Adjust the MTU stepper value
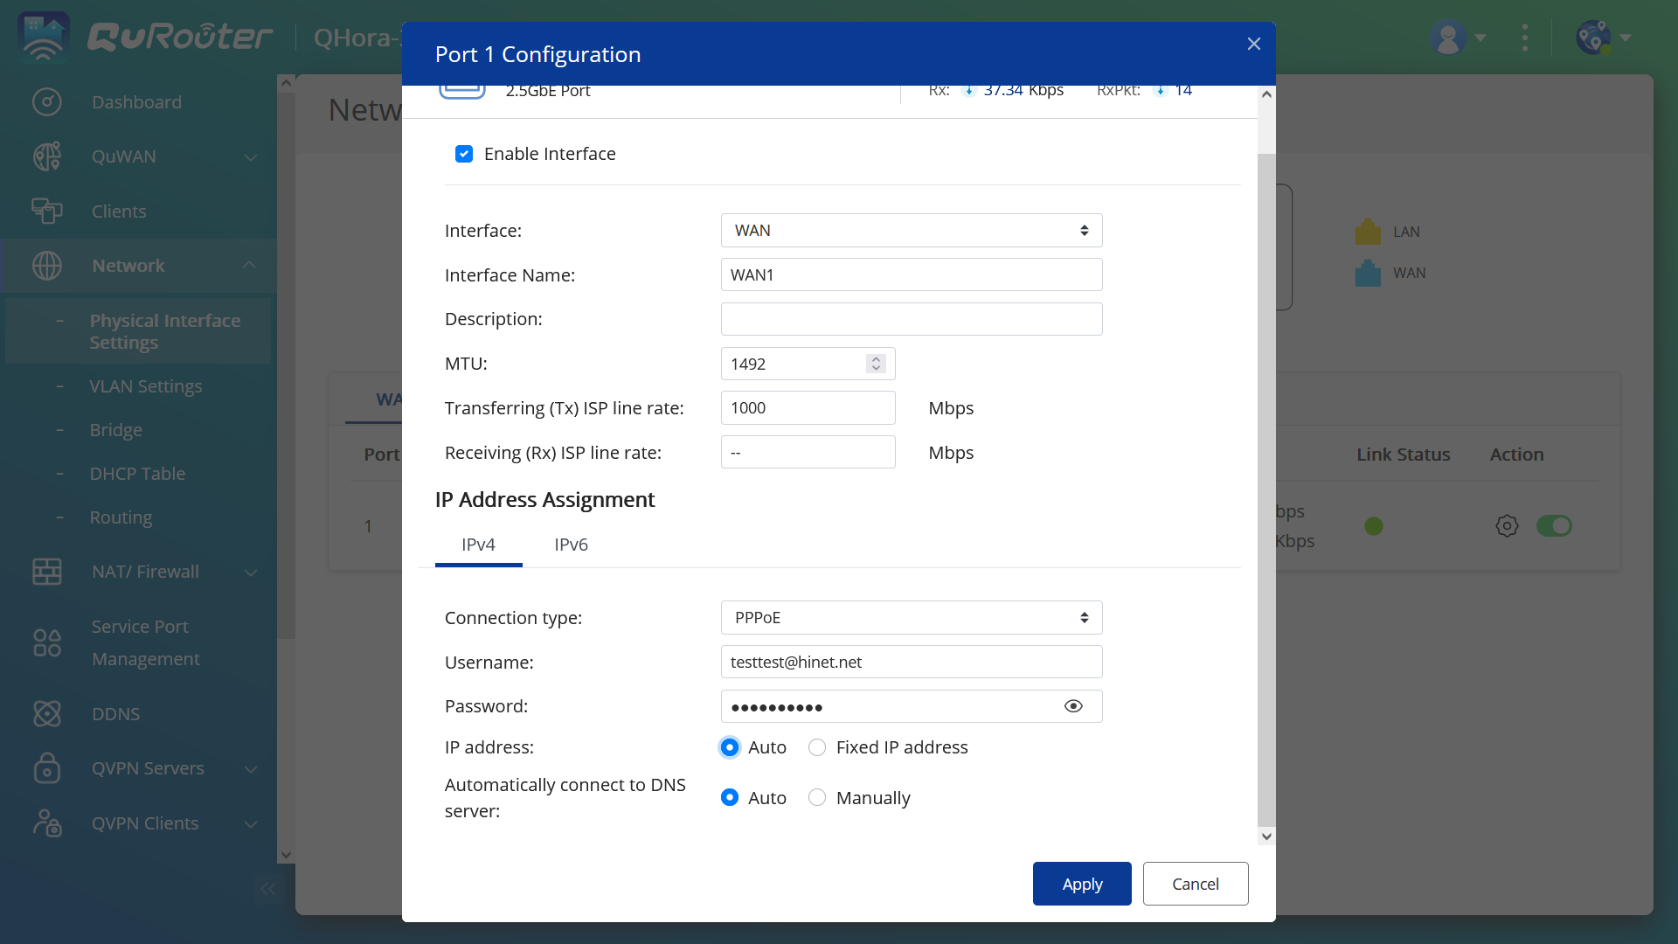 (x=877, y=363)
